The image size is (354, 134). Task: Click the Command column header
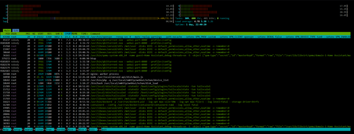click(95, 34)
